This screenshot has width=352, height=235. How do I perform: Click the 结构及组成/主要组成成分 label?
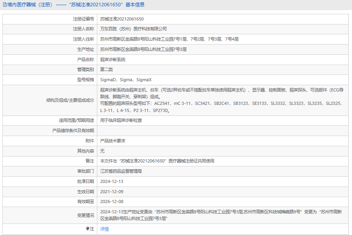click(70, 100)
